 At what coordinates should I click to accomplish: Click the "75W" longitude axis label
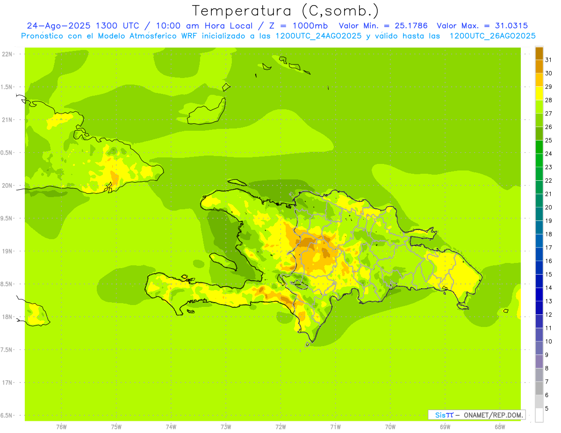pos(116,426)
